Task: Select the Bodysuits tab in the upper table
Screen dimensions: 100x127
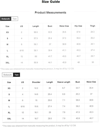Action: (x=6, y=19)
